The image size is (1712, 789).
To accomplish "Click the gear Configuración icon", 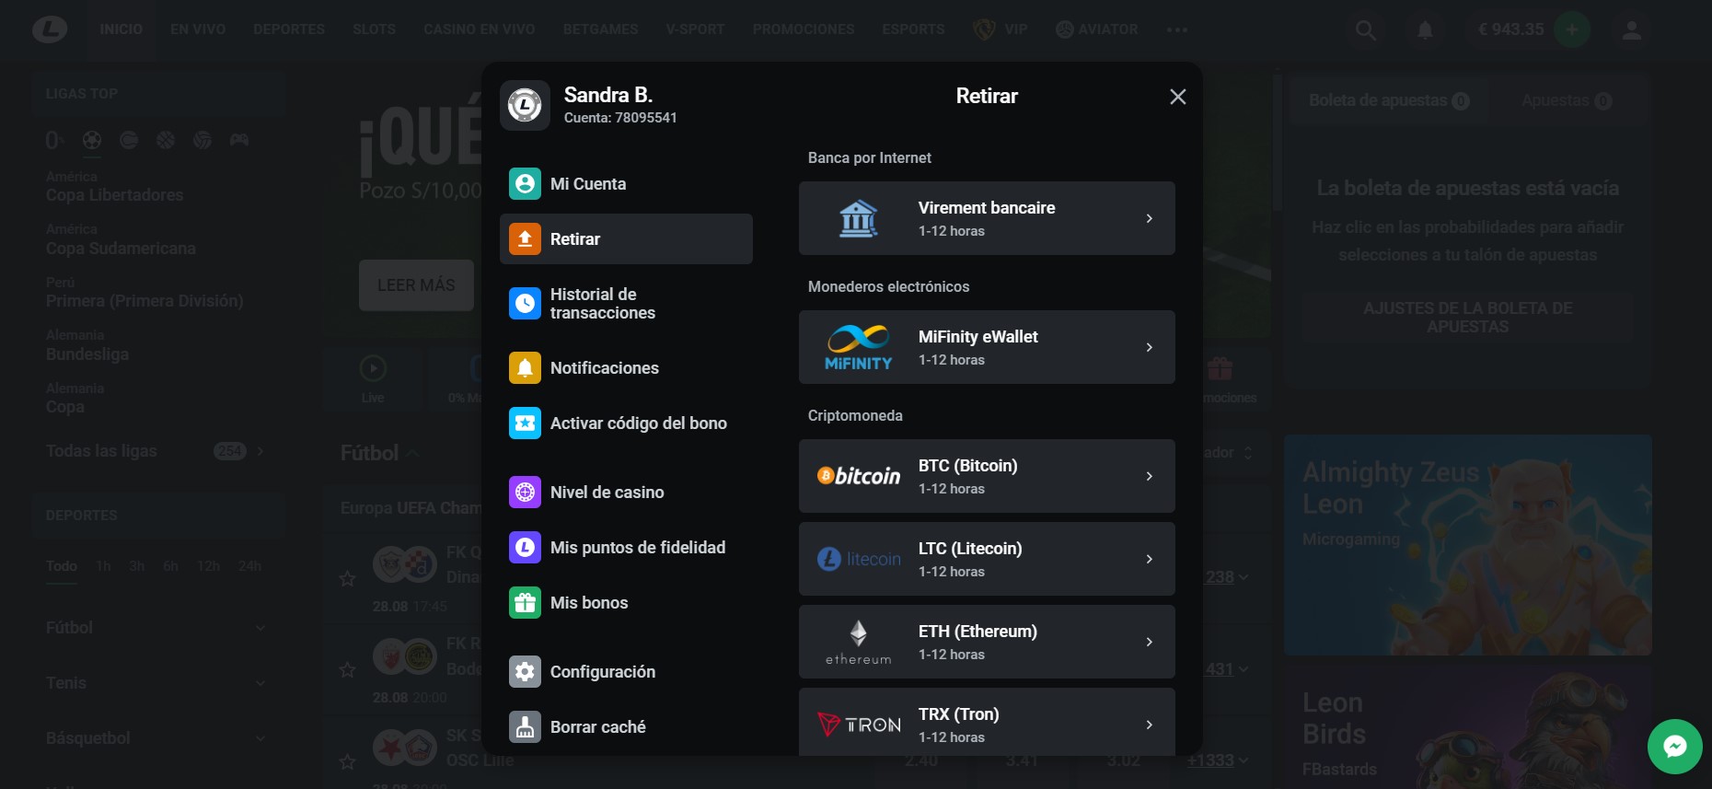I will (x=525, y=672).
